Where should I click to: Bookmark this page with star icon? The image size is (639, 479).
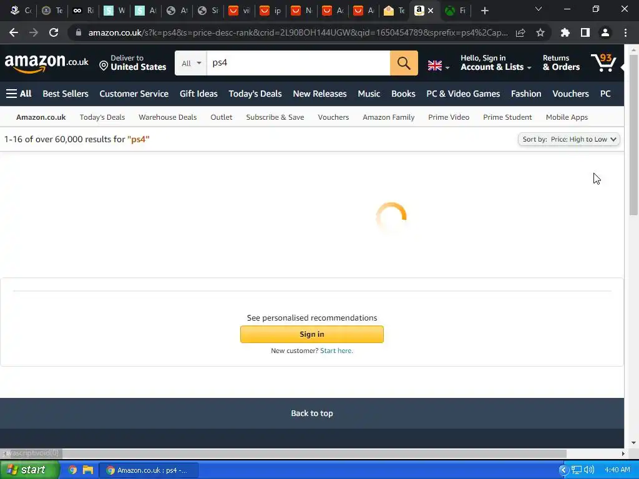pos(540,32)
